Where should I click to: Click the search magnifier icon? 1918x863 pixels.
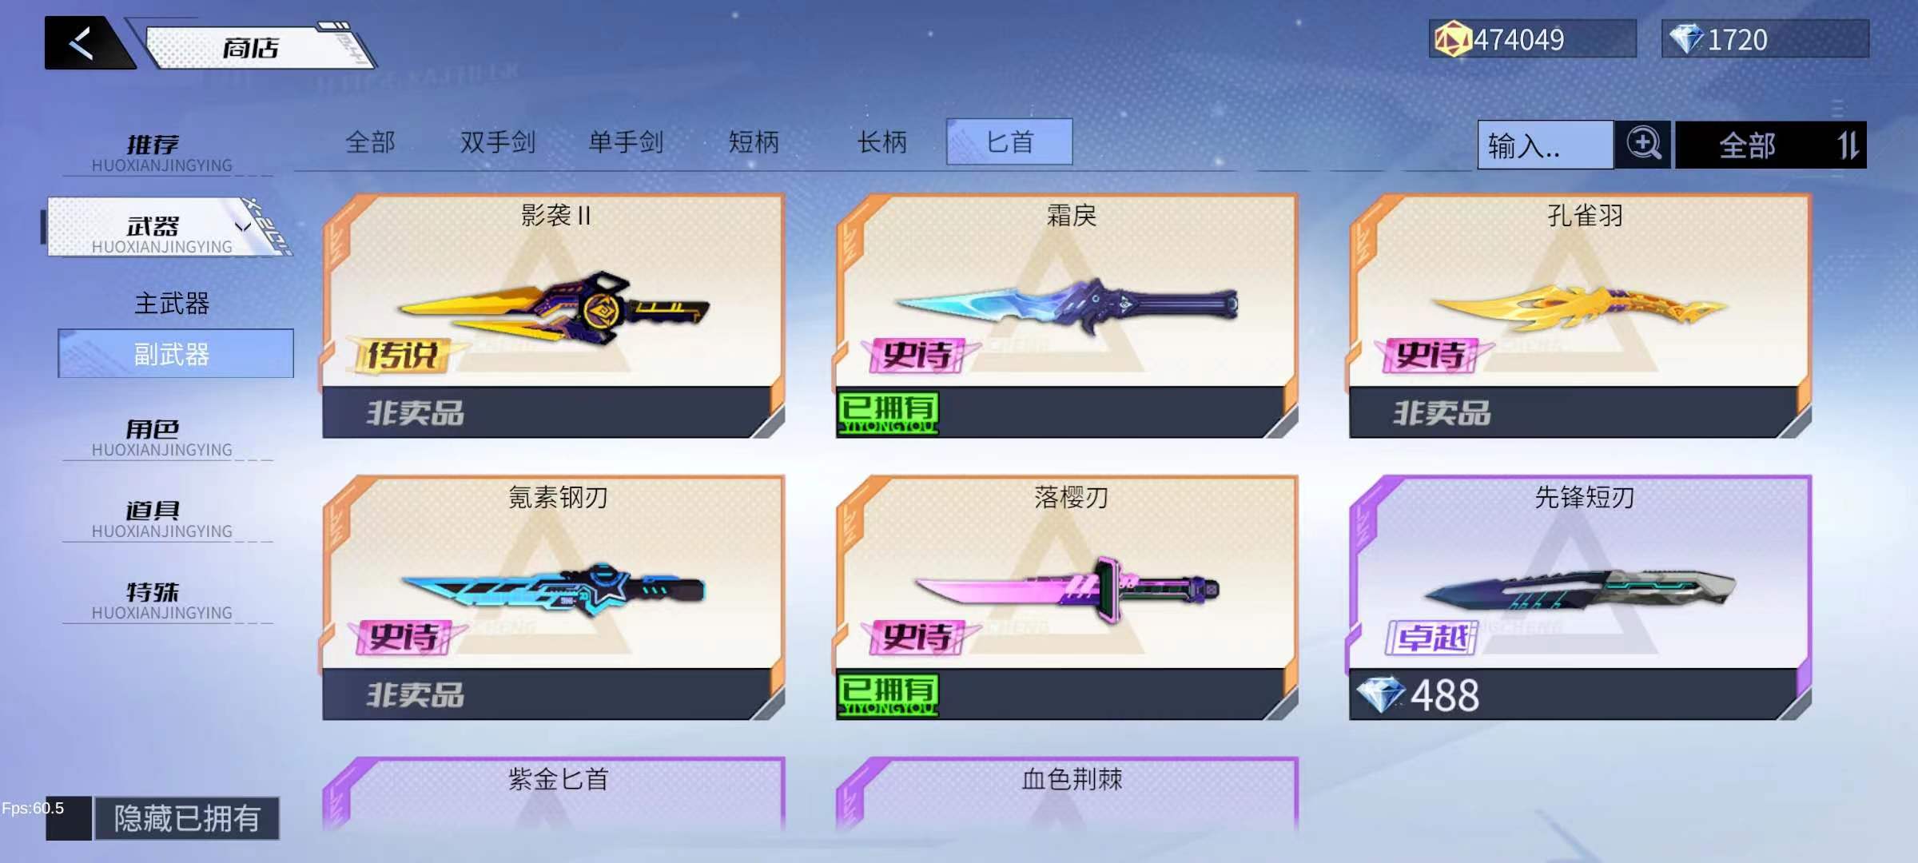1643,145
